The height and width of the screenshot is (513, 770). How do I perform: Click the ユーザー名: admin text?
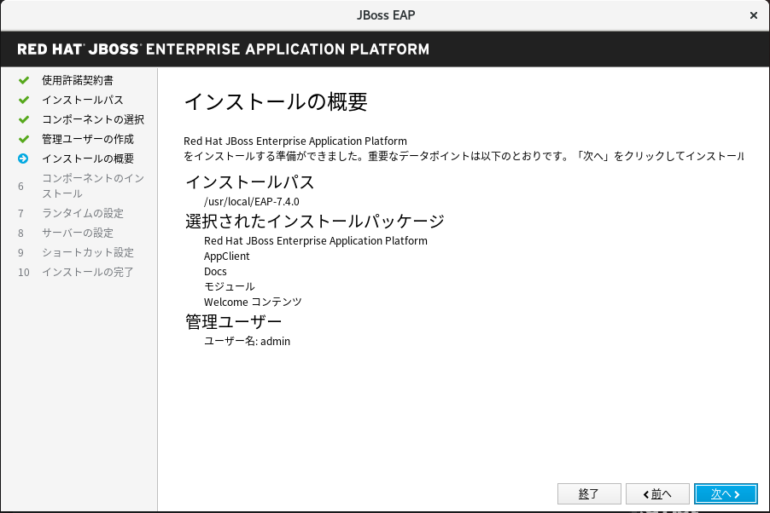pyautogui.click(x=247, y=342)
